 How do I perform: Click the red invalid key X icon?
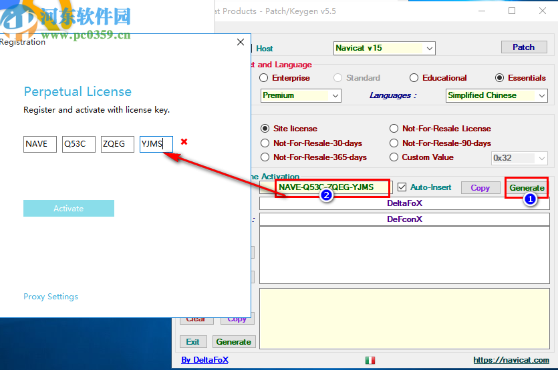tap(184, 142)
